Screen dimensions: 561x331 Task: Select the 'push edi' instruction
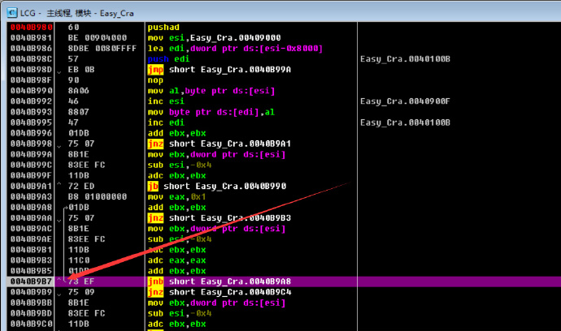pos(168,59)
